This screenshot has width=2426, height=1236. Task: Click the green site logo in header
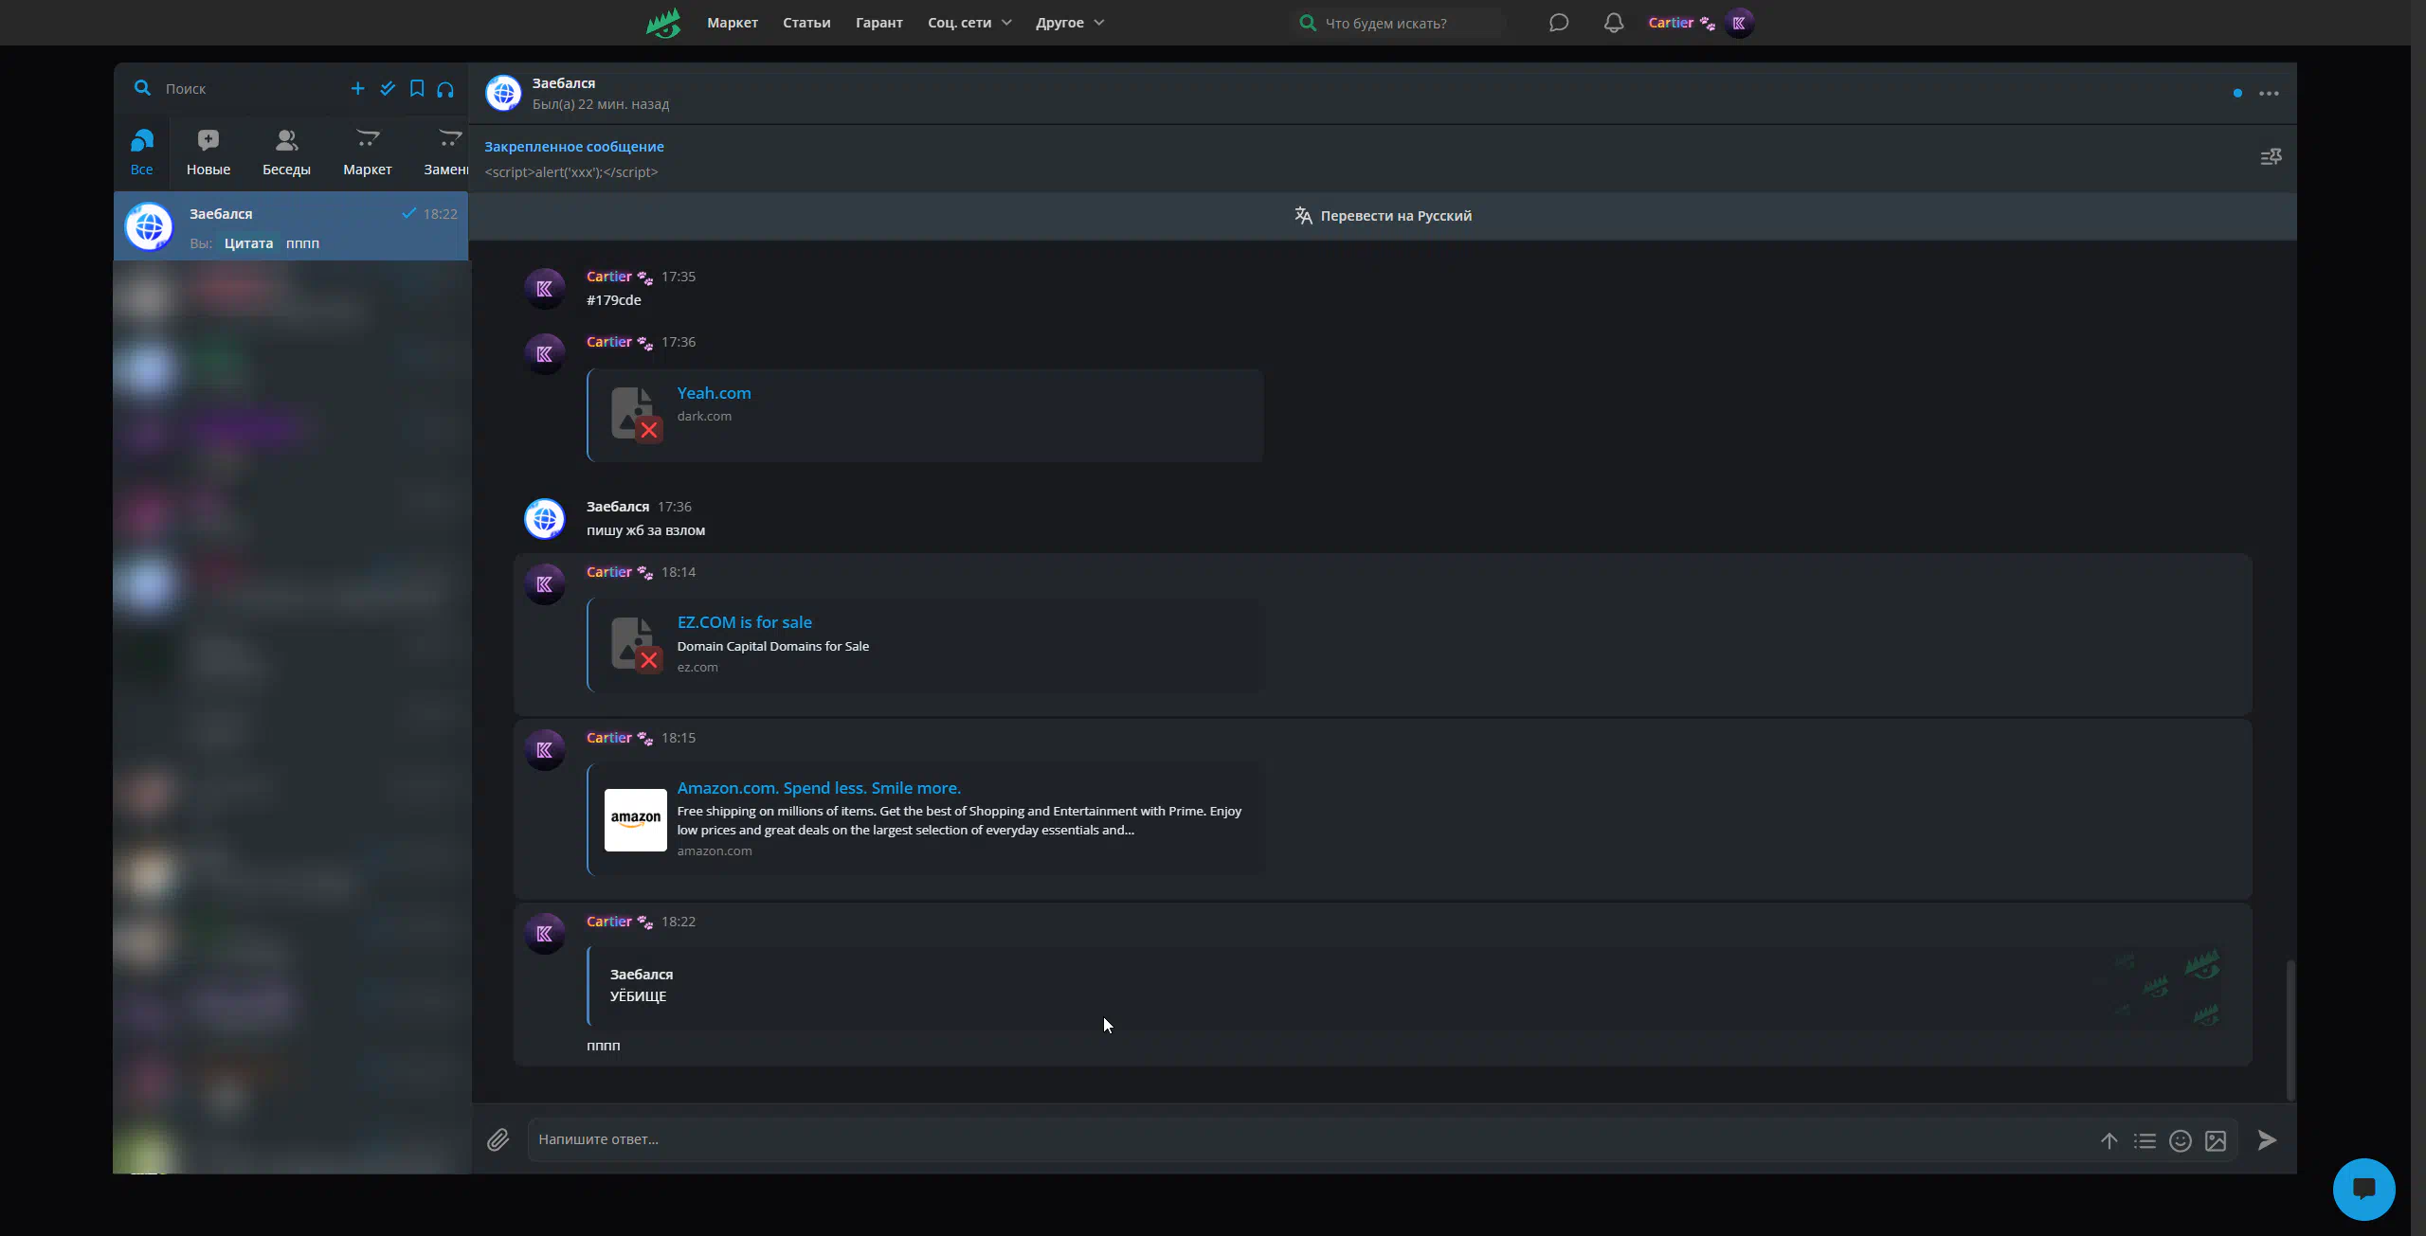tap(663, 23)
